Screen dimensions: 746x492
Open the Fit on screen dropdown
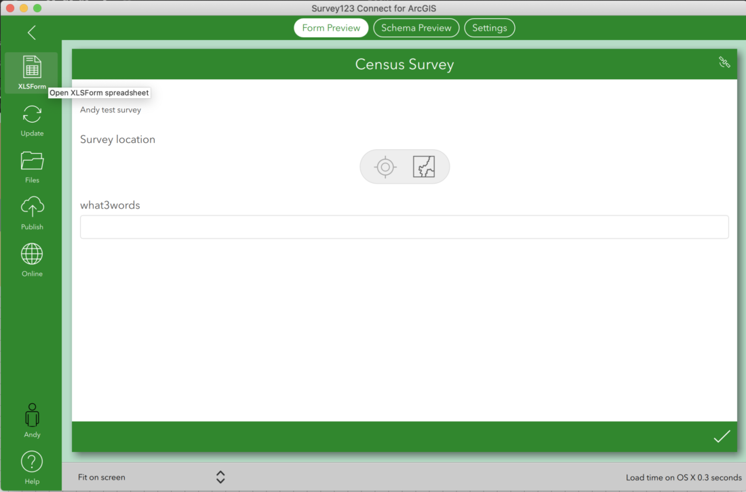(151, 477)
